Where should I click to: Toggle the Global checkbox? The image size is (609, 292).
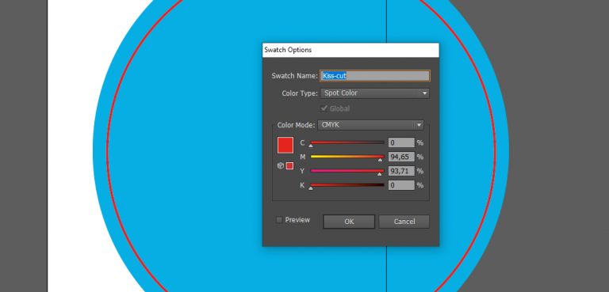click(324, 108)
